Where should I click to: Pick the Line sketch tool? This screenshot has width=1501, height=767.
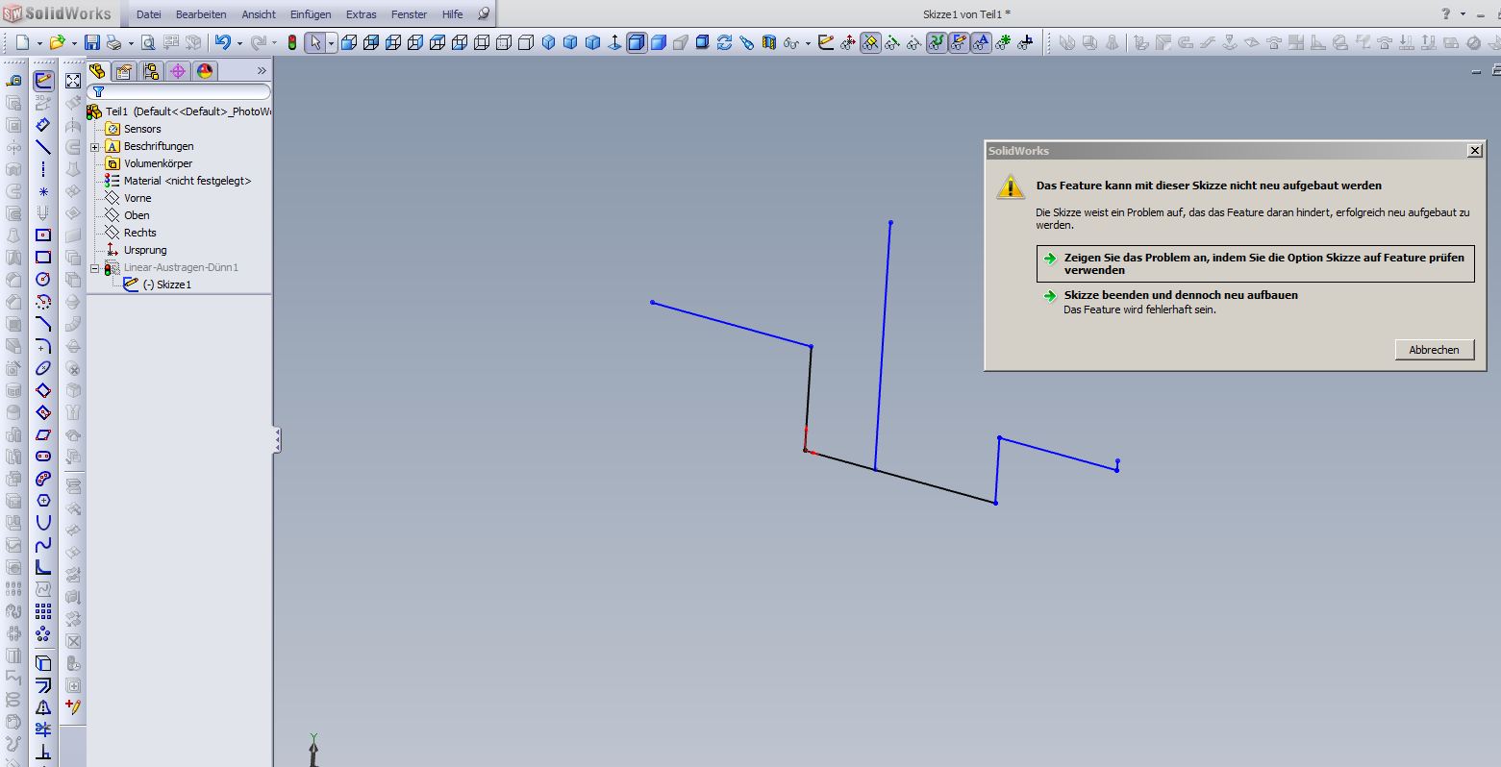click(43, 147)
